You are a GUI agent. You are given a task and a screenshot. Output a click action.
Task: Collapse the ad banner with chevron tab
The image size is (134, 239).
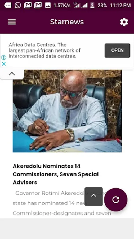pyautogui.click(x=12, y=74)
